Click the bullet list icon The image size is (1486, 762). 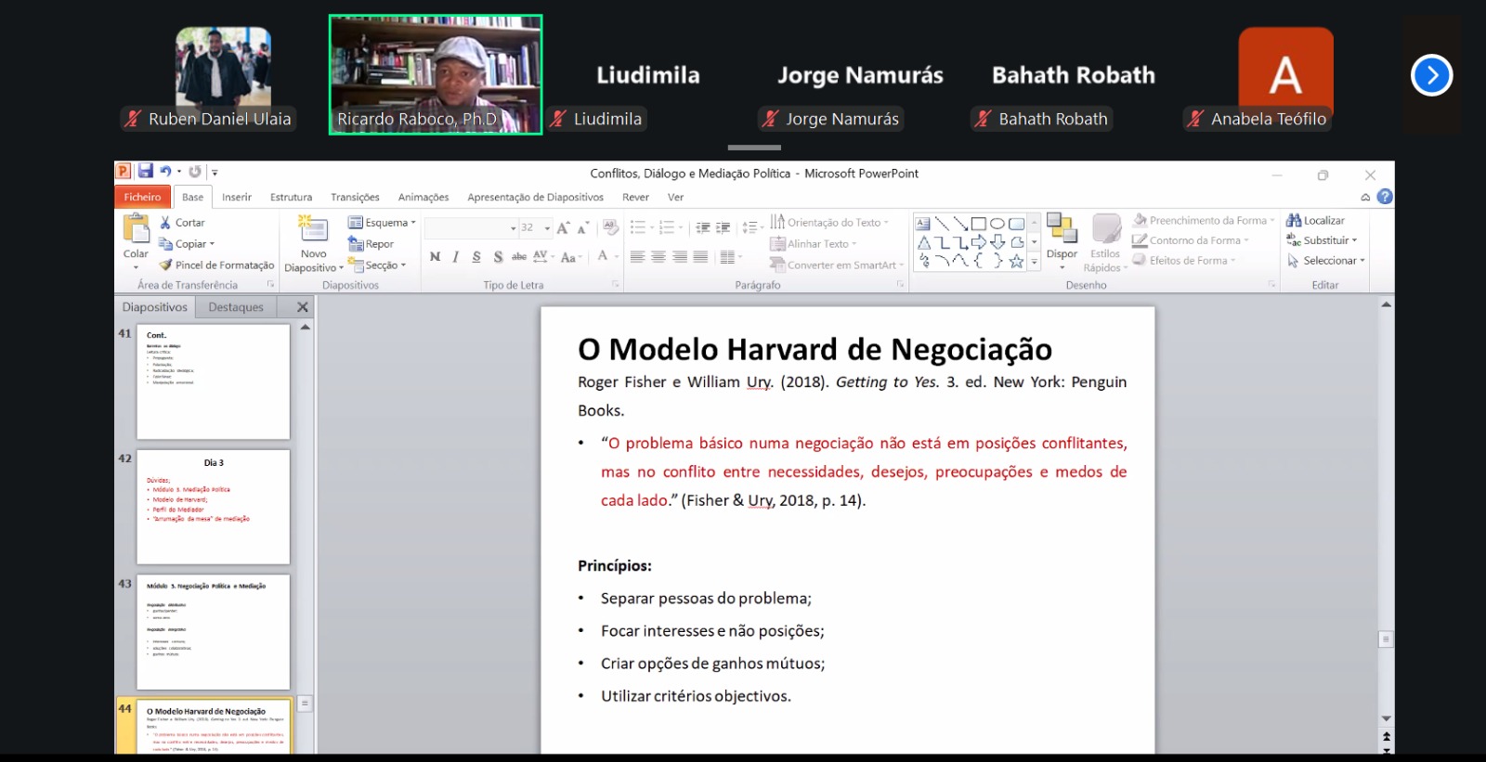638,227
